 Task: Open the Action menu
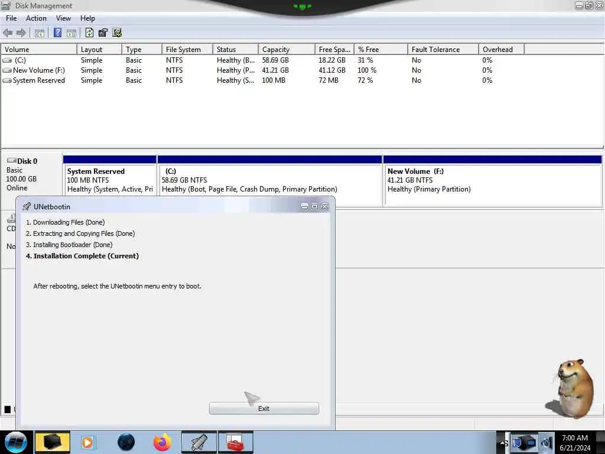coord(36,18)
